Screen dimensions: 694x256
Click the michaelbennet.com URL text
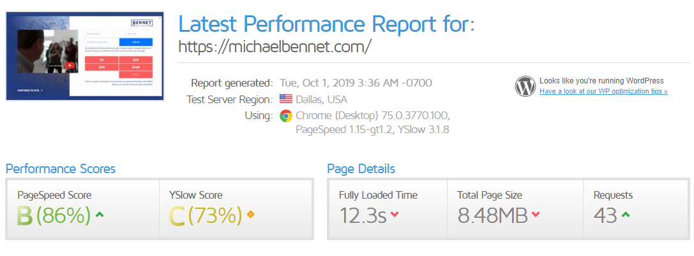tap(274, 46)
